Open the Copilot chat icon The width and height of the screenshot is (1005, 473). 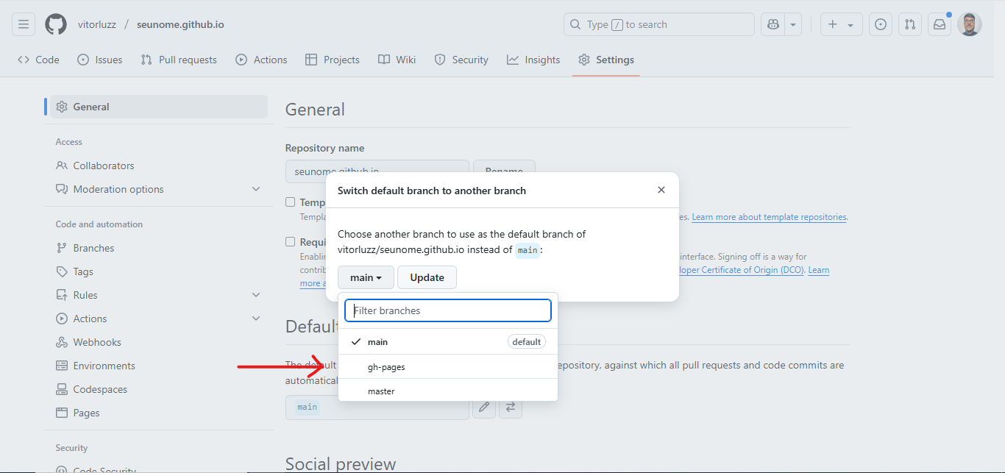click(x=773, y=24)
